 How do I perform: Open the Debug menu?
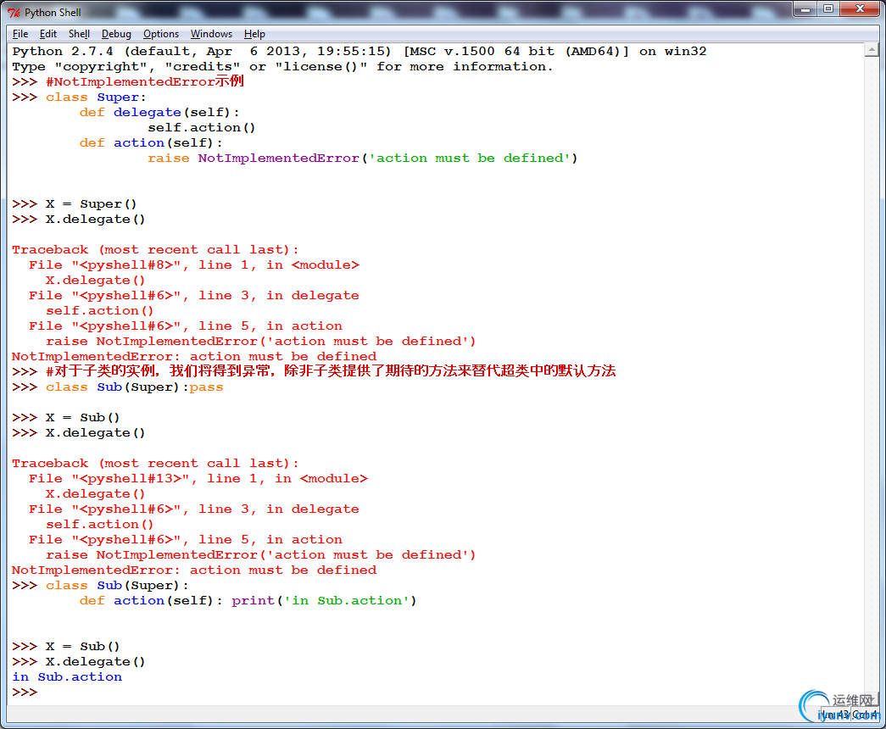pyautogui.click(x=116, y=34)
